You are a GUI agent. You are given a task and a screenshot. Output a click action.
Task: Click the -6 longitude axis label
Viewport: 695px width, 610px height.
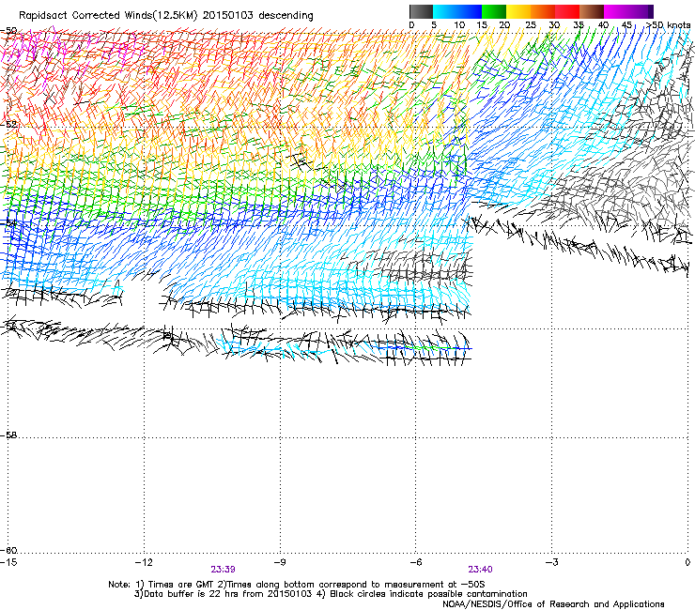click(x=416, y=562)
